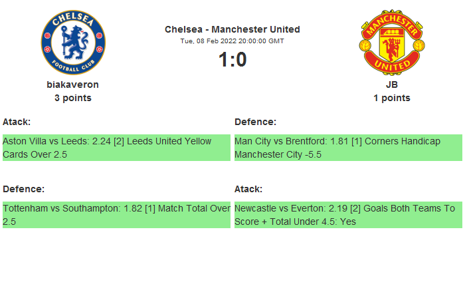This screenshot has height=306, width=465.
Task: Click the 1:0 match score
Action: [x=232, y=60]
